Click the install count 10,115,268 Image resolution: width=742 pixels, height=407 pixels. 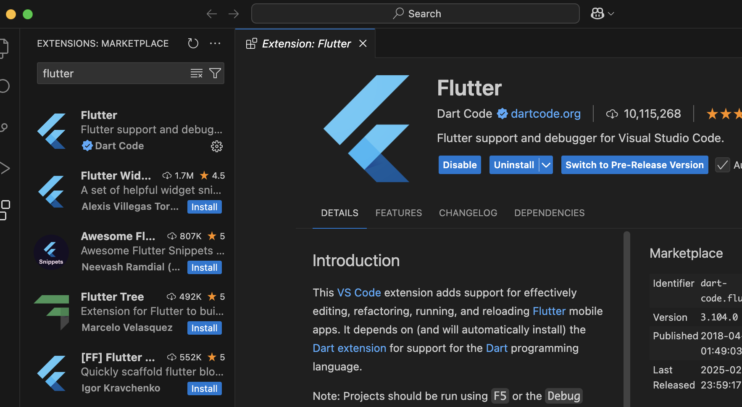[652, 114]
